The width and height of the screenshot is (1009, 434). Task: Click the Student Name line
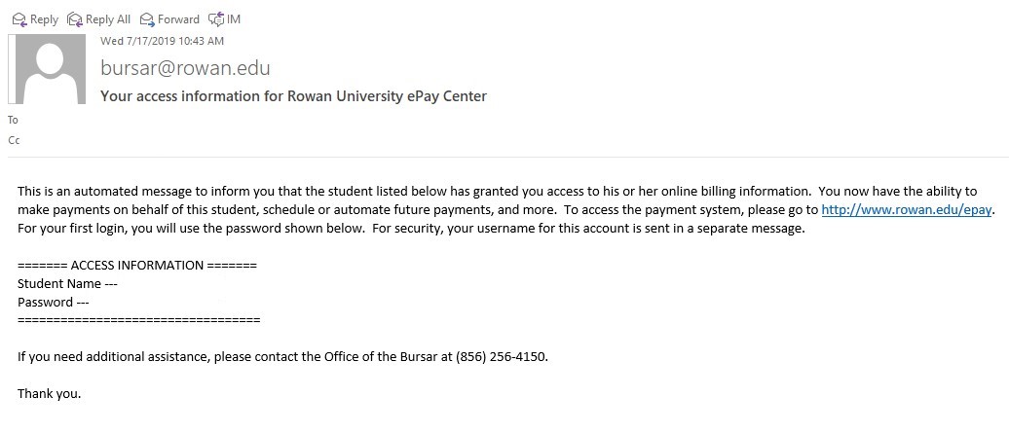pyautogui.click(x=67, y=284)
